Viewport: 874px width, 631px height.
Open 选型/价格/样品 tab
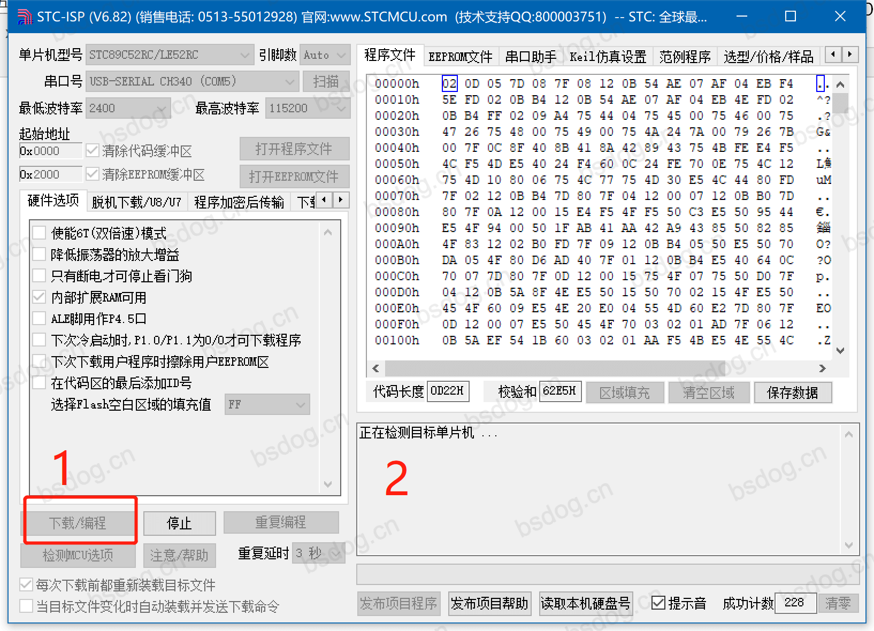tap(769, 56)
